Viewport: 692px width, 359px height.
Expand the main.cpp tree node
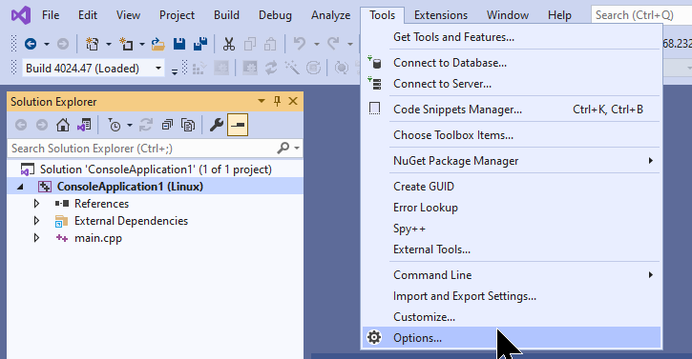pyautogui.click(x=36, y=238)
